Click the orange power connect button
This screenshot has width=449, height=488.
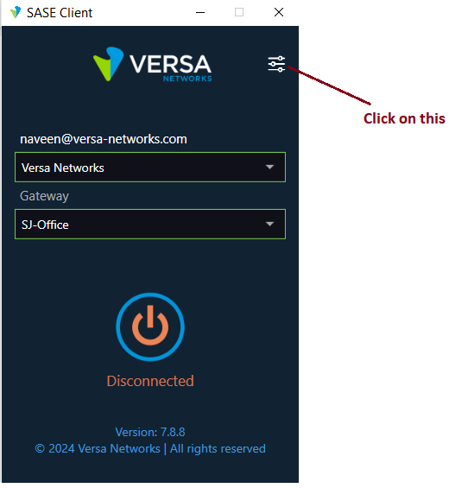pyautogui.click(x=150, y=326)
